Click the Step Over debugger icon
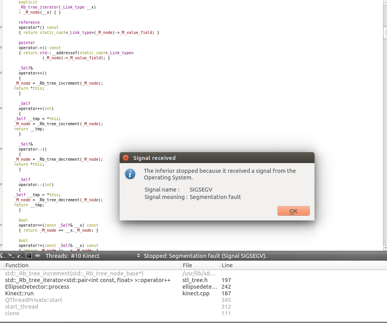 point(4,256)
